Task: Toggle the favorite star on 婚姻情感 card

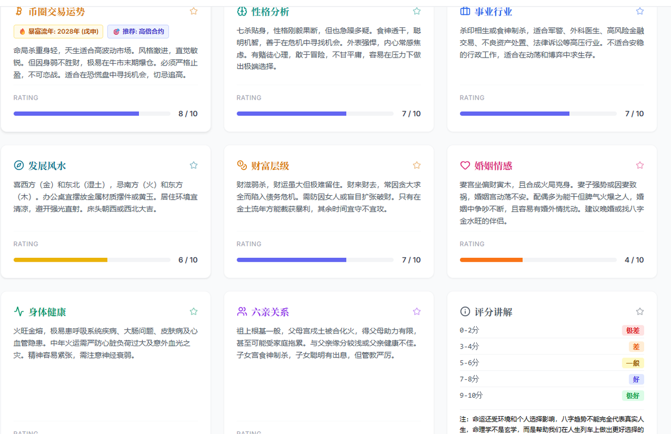Action: (640, 166)
